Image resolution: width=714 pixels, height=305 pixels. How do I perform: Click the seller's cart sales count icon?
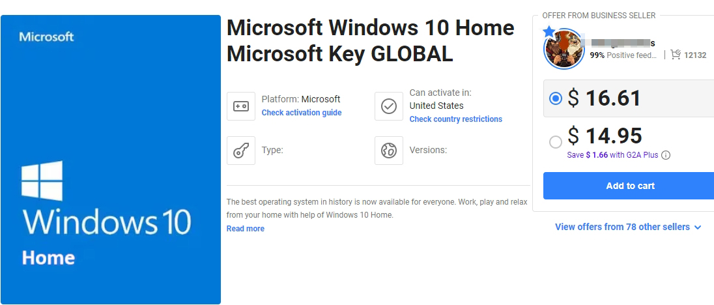[676, 55]
